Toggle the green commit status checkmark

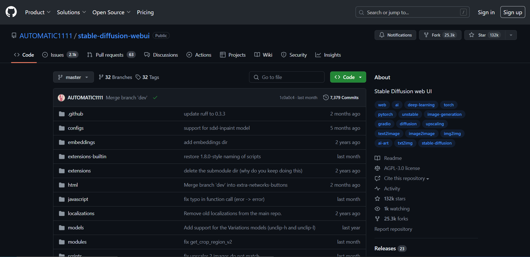click(155, 97)
